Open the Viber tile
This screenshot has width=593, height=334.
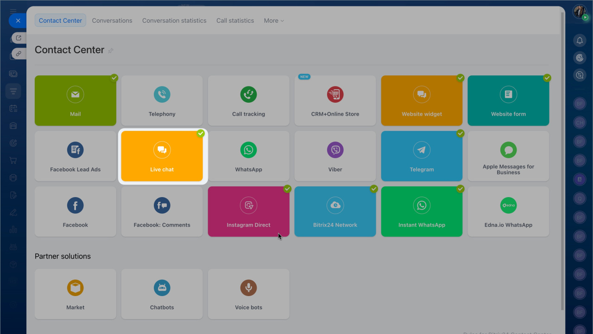point(335,156)
